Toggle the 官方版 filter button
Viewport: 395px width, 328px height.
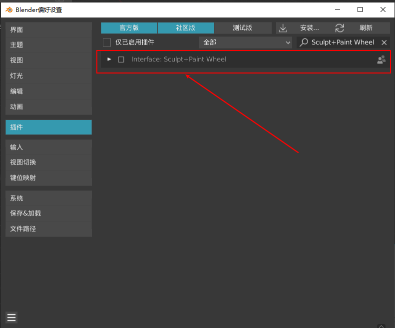pyautogui.click(x=129, y=28)
